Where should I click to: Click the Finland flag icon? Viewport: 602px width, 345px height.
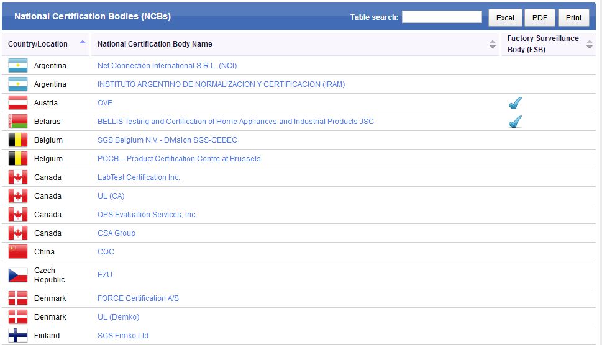click(x=18, y=336)
